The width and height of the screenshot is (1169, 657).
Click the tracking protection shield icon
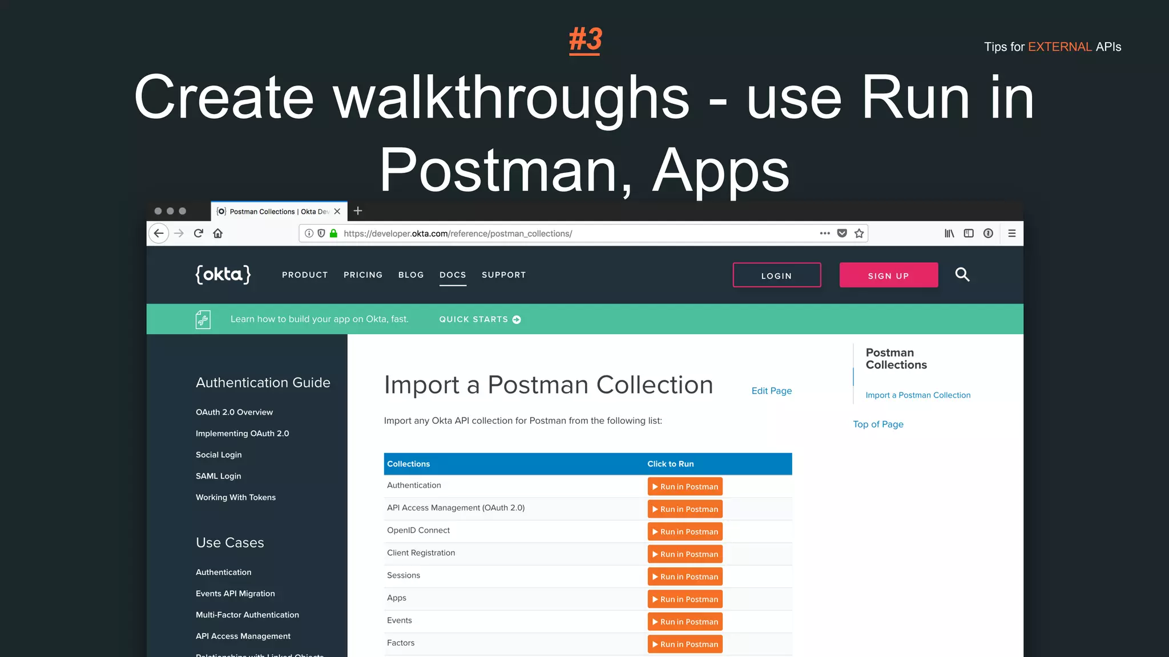point(321,233)
